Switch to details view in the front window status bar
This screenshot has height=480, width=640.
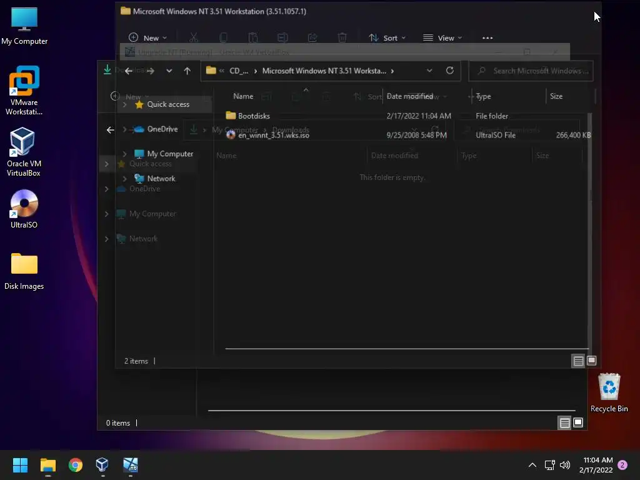click(578, 361)
